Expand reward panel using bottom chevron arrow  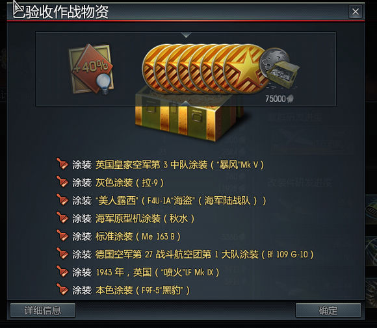click(x=186, y=103)
